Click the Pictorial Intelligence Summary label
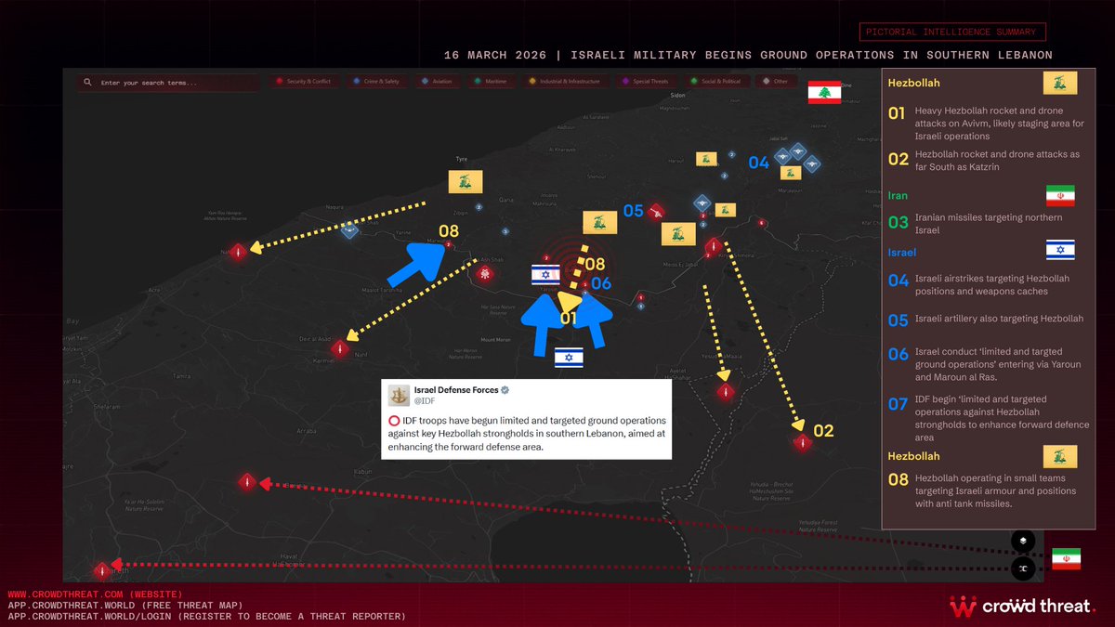 coord(952,33)
